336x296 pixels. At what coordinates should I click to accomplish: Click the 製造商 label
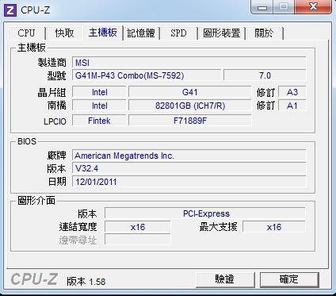coord(52,63)
